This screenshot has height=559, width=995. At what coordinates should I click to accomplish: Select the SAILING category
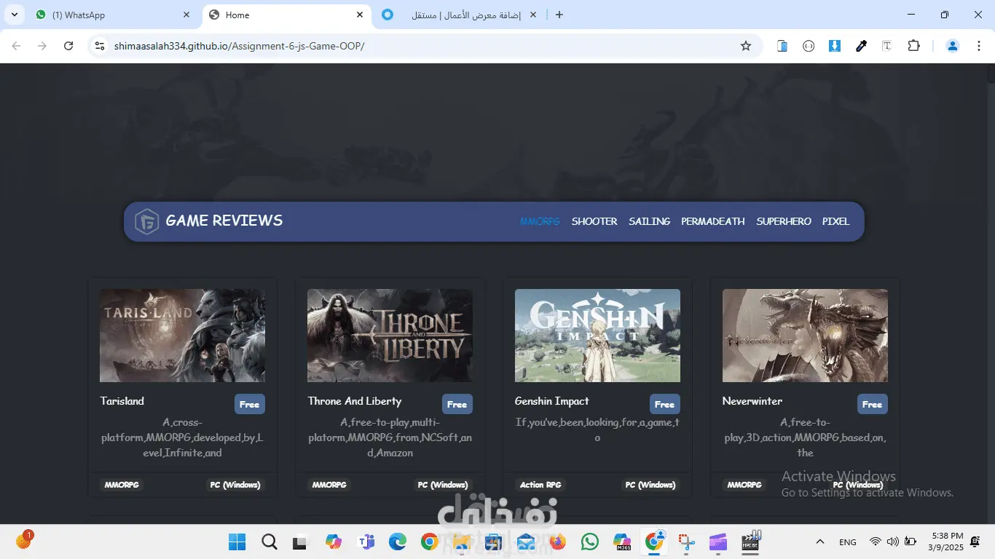[650, 221]
